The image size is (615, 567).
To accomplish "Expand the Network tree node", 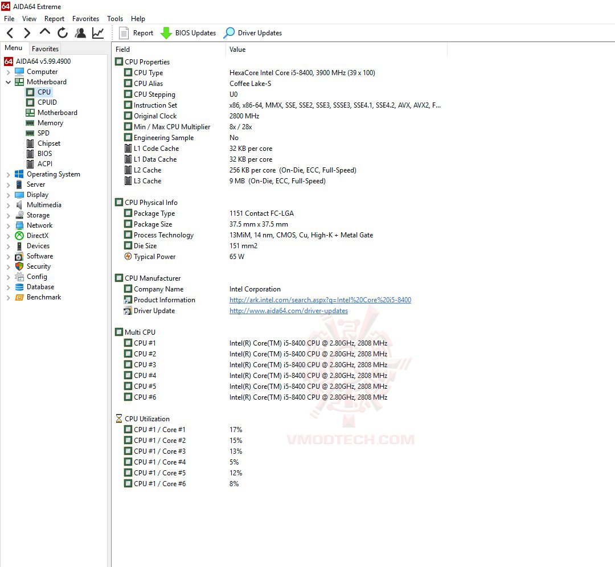I will [x=8, y=226].
